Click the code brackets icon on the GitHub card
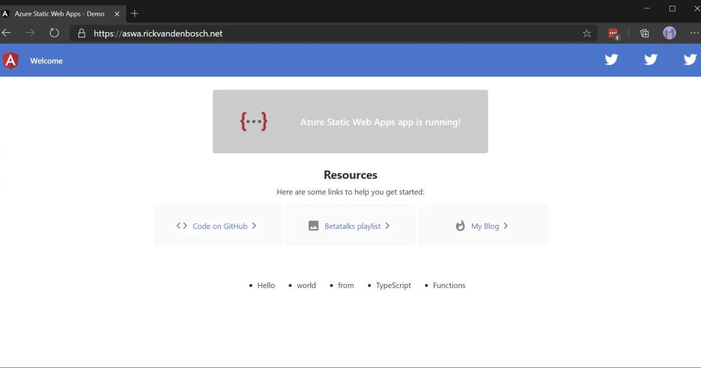This screenshot has height=368, width=701. click(x=180, y=225)
